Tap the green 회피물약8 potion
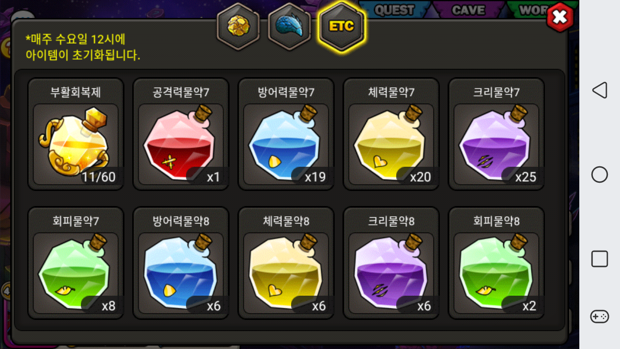The image size is (620, 349). 496,263
